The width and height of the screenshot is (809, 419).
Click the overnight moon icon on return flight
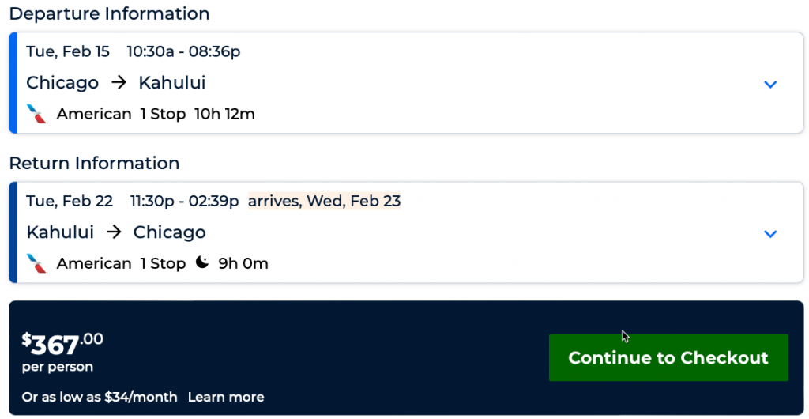202,262
